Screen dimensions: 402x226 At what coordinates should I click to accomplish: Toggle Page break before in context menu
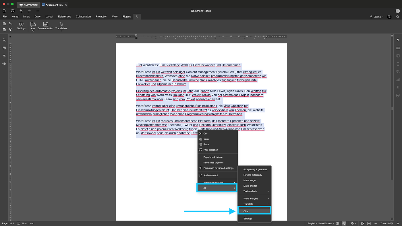218,157
